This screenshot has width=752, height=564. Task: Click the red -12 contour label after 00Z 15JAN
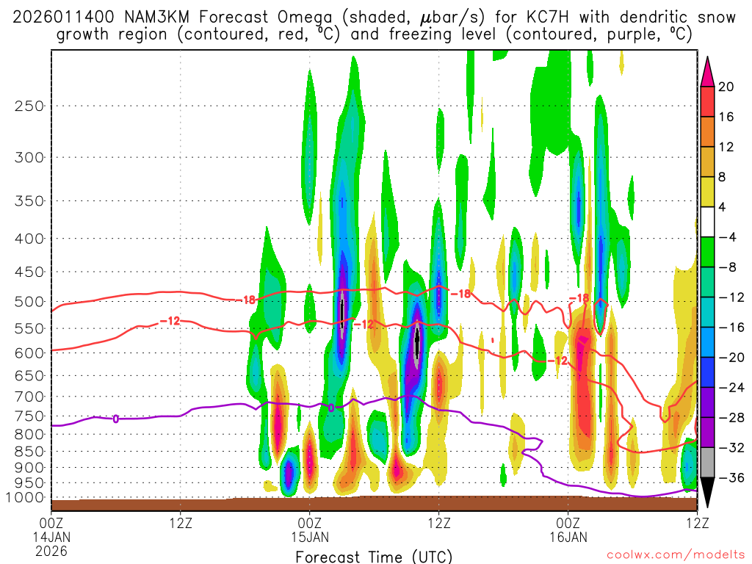point(364,325)
